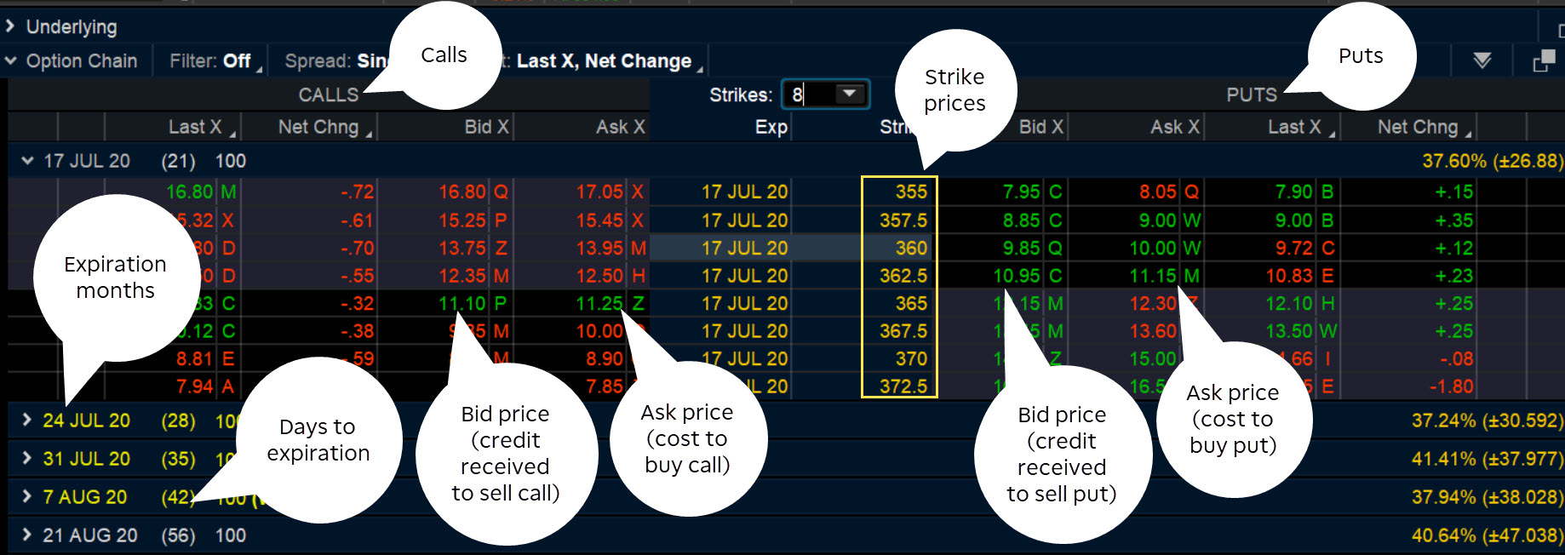Image resolution: width=1565 pixels, height=555 pixels.
Task: Expand the Underlying section
Action: [10, 26]
